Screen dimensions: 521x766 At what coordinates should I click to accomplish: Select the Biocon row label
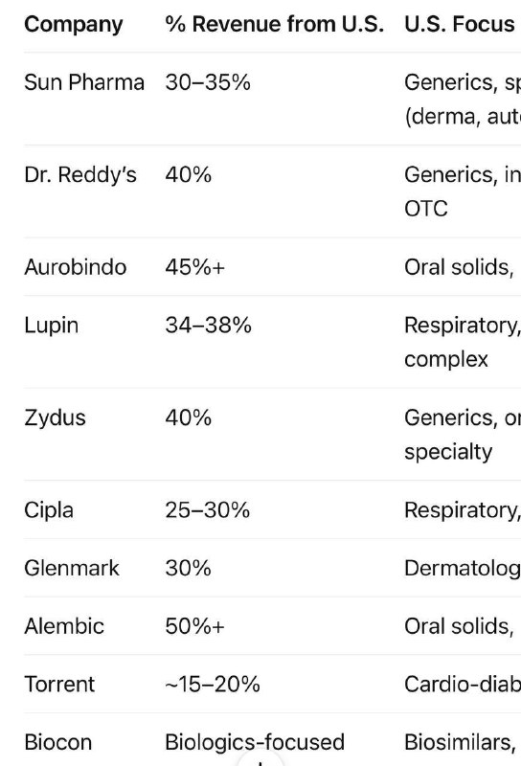[58, 742]
